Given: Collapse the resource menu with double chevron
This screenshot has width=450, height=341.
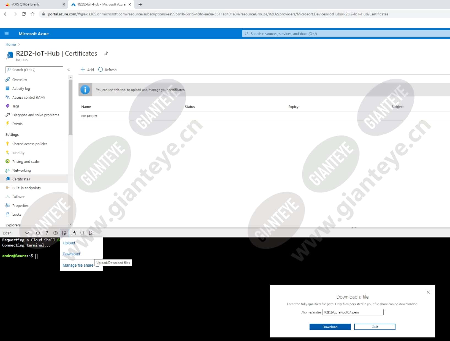Looking at the screenshot, I should 69,70.
